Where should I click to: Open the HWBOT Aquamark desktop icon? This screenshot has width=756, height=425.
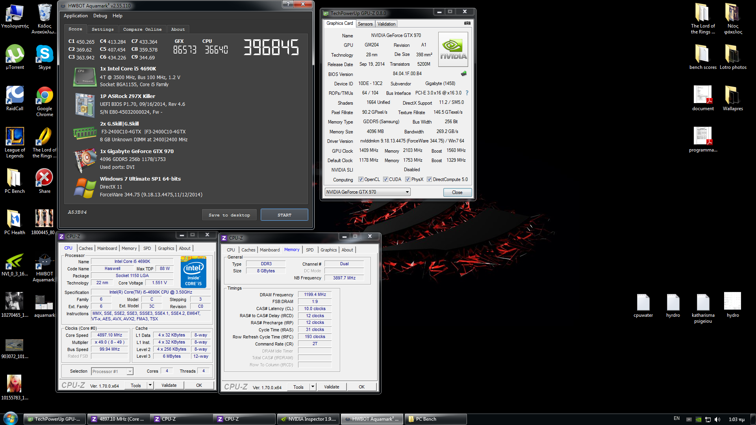tap(44, 268)
